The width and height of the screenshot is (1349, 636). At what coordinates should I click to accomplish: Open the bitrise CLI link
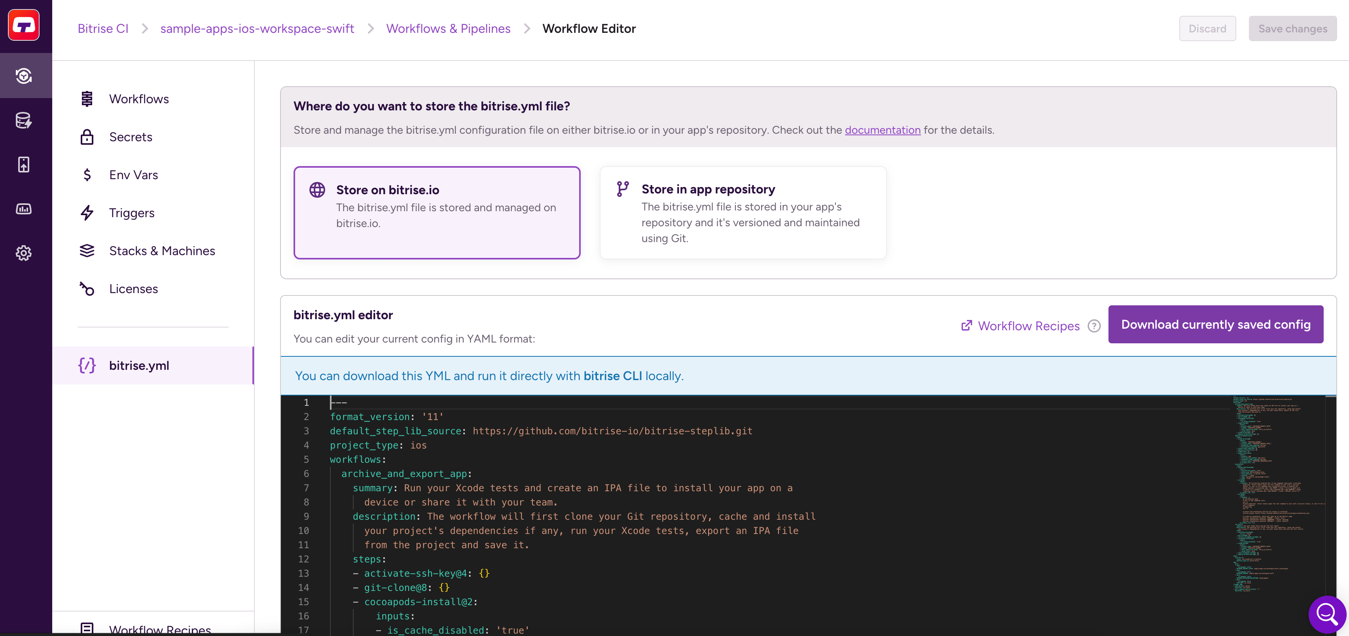click(x=613, y=376)
